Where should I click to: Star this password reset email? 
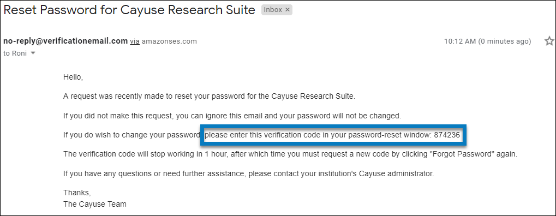pos(549,41)
